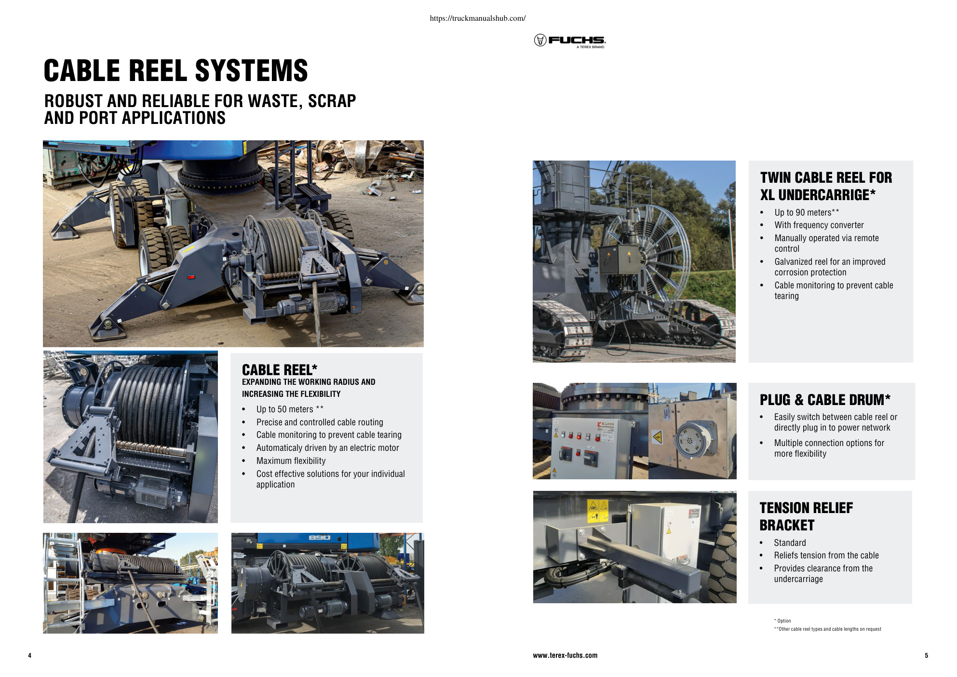Select the photo showing the 890 machine with twin reels

click(x=328, y=583)
